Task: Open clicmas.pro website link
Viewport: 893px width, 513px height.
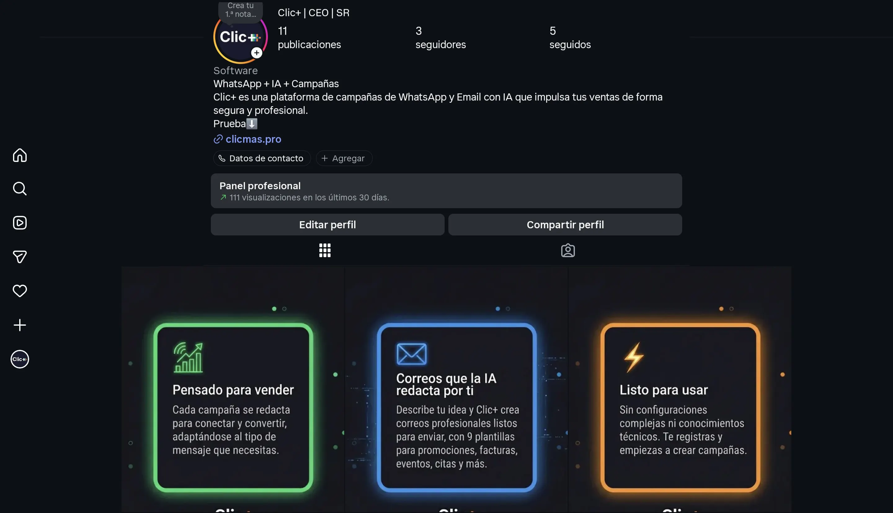Action: click(x=253, y=139)
